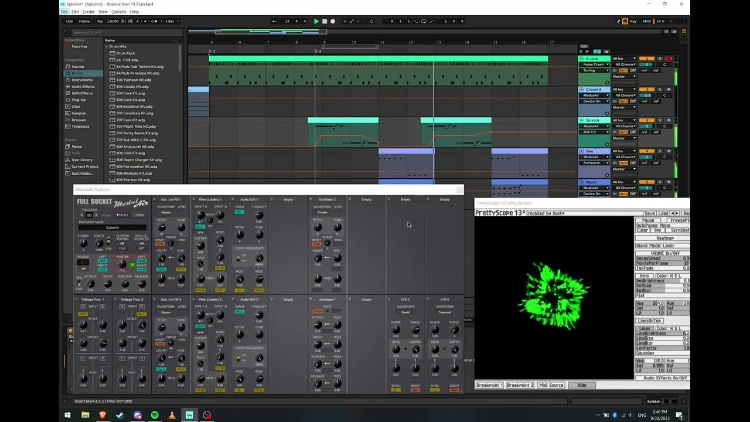
Task: Click the Follow playback button
Action: pyautogui.click(x=84, y=21)
